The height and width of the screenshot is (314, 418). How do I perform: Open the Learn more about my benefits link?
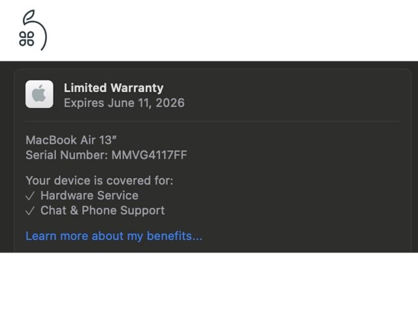[114, 236]
